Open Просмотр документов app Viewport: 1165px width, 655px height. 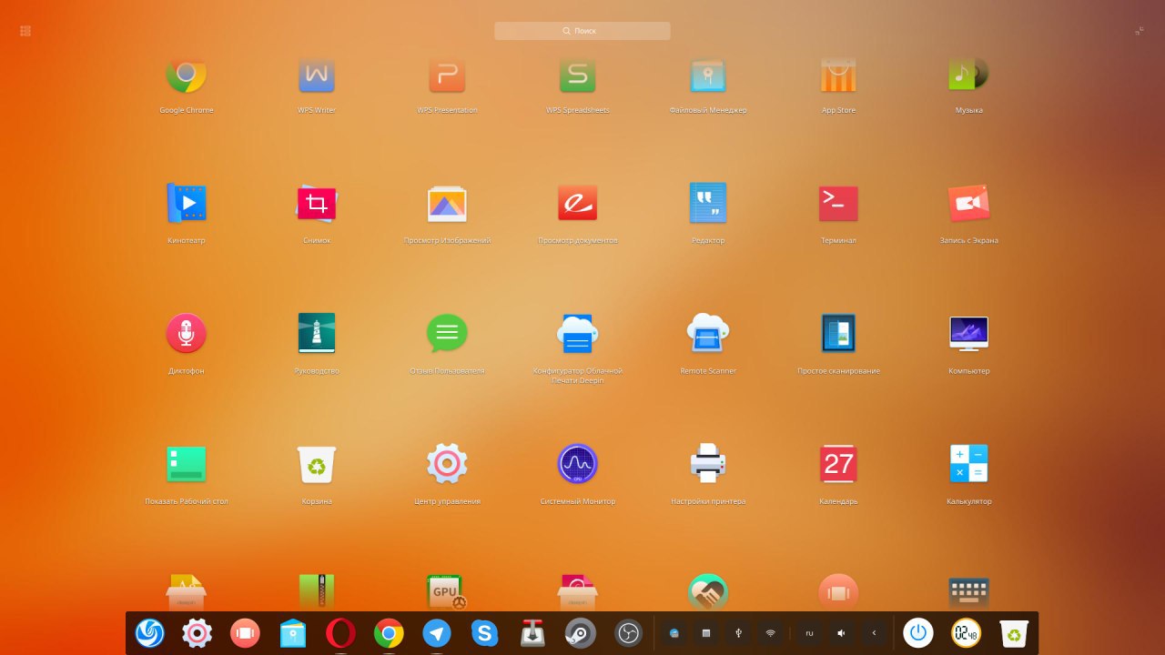tap(577, 203)
